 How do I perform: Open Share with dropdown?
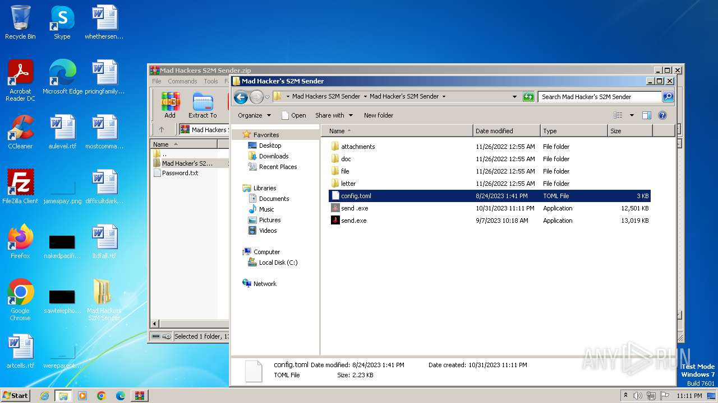pyautogui.click(x=334, y=115)
